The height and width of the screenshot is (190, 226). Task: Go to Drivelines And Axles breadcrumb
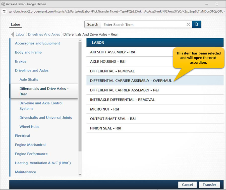[44, 34]
